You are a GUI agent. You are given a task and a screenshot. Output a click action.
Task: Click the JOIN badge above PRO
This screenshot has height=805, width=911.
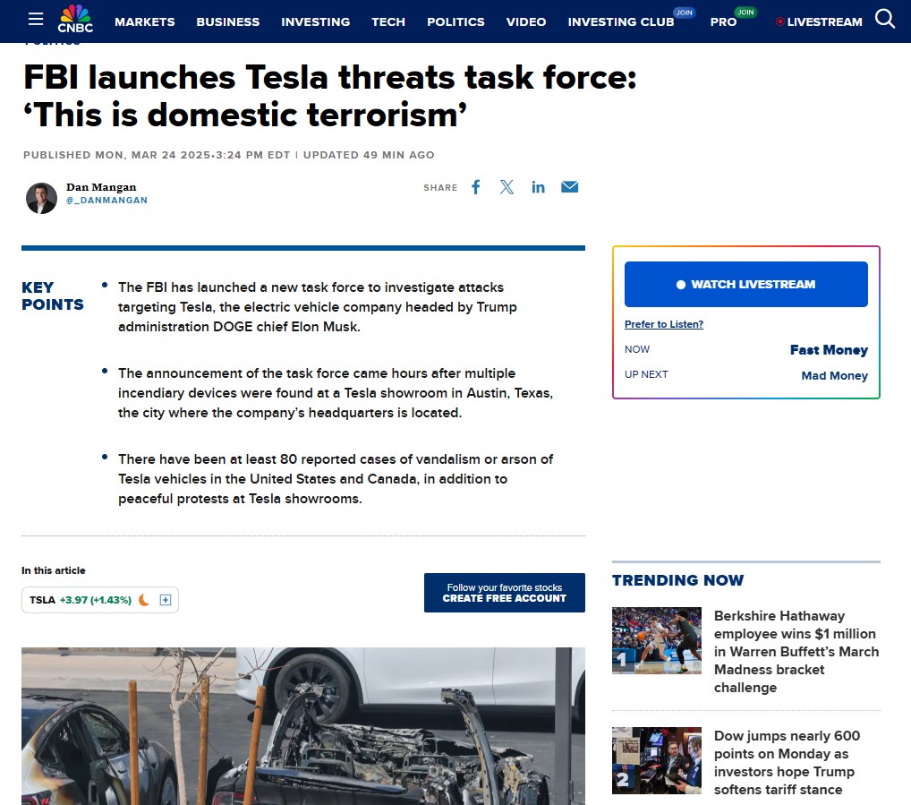[x=745, y=13]
